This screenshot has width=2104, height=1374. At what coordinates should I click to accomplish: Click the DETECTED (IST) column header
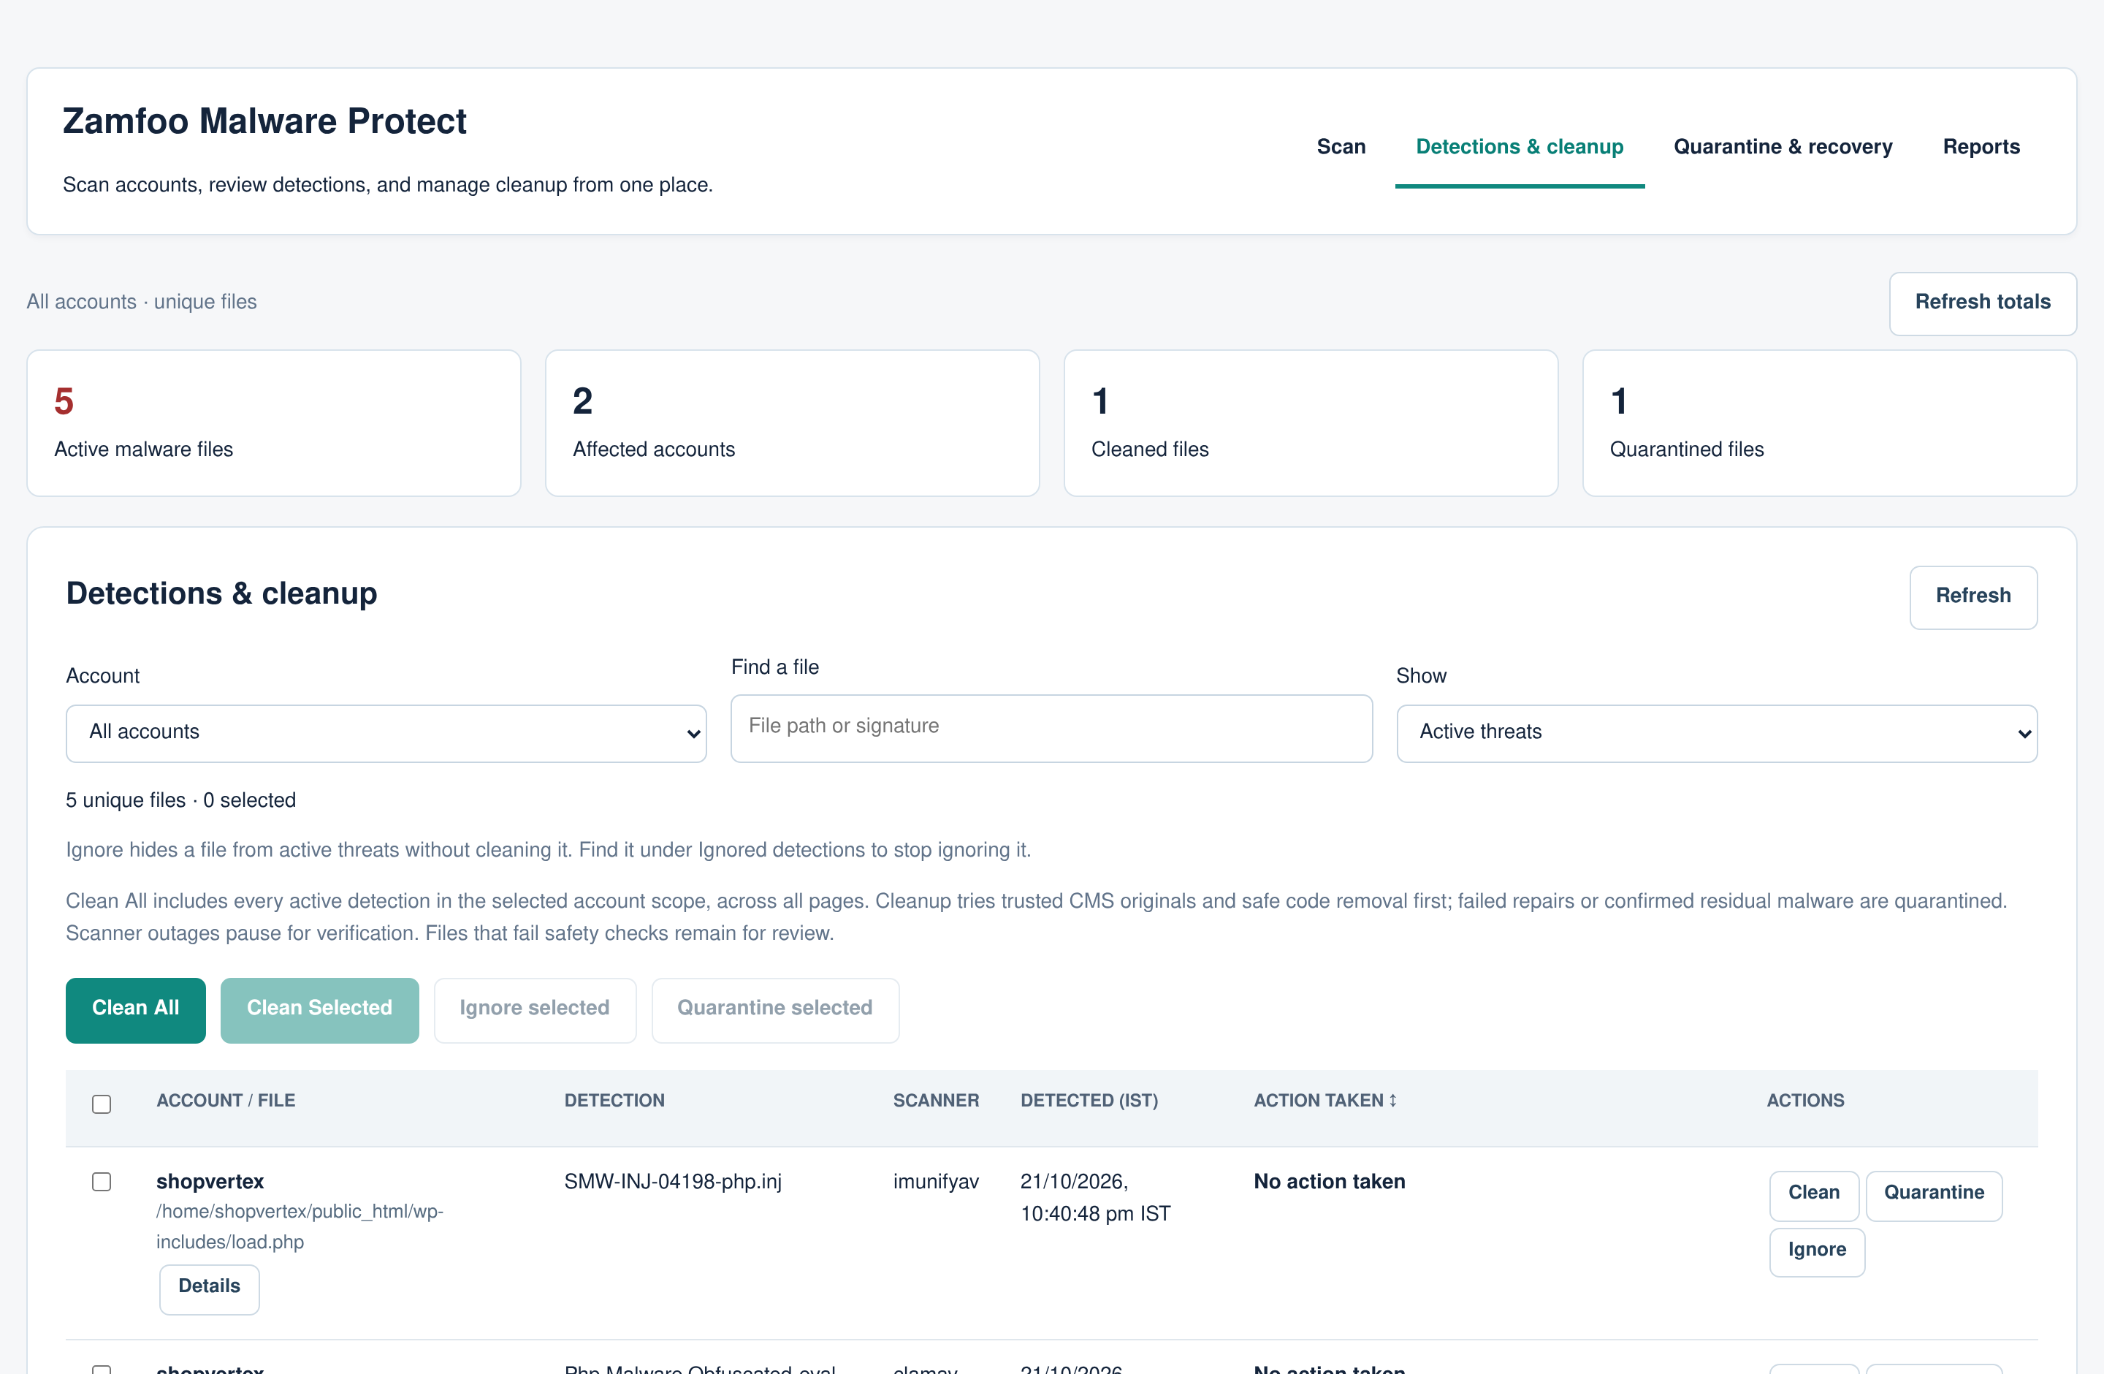click(x=1089, y=1100)
